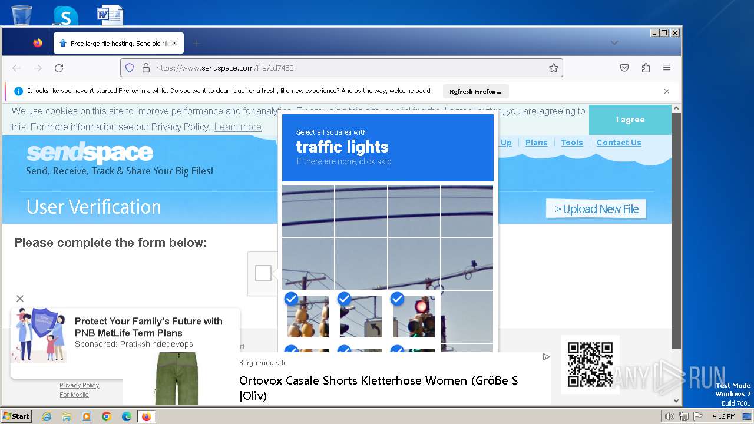Dismiss the Firefox refresh notification bar
The height and width of the screenshot is (424, 754).
(667, 91)
